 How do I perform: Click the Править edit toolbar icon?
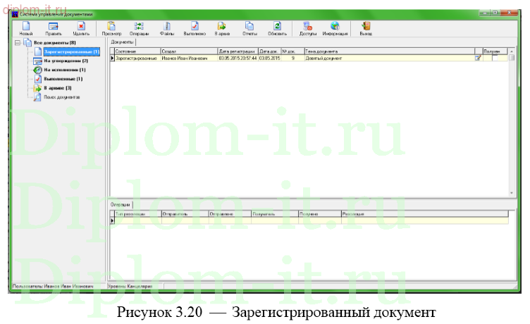click(x=54, y=28)
